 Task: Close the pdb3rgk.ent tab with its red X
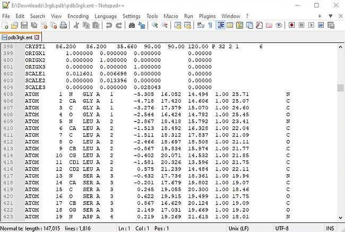click(x=37, y=37)
